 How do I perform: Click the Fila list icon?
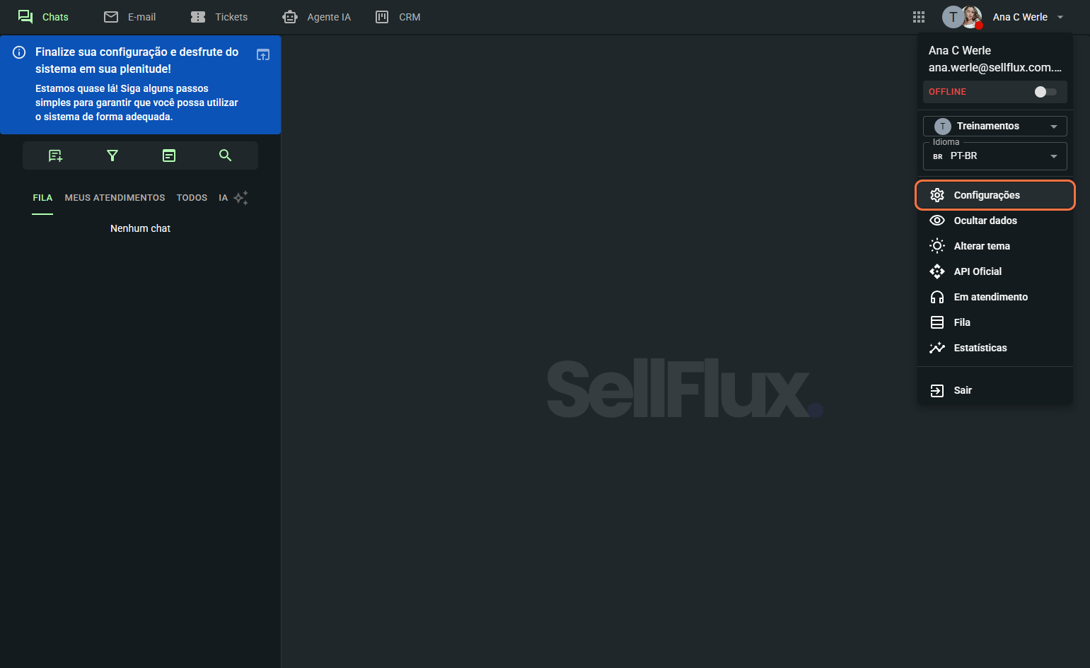937,322
